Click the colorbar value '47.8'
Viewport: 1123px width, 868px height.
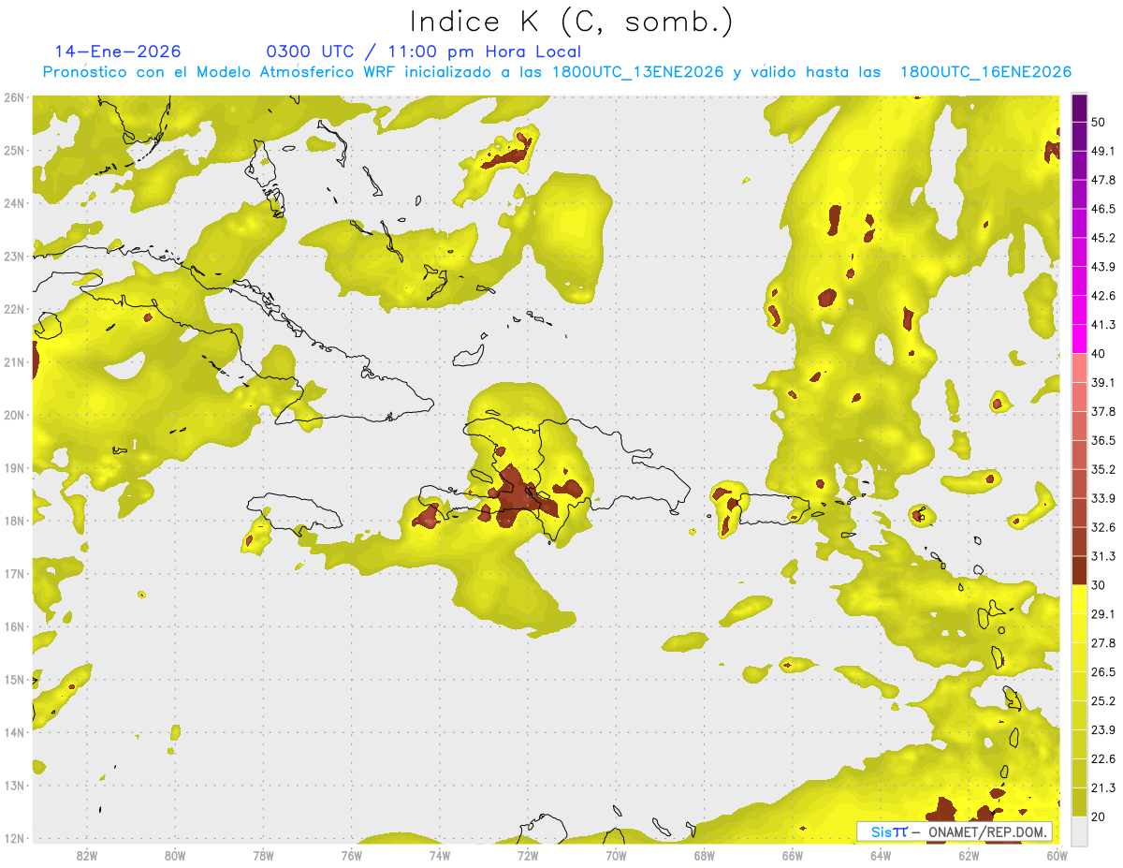[x=1103, y=180]
